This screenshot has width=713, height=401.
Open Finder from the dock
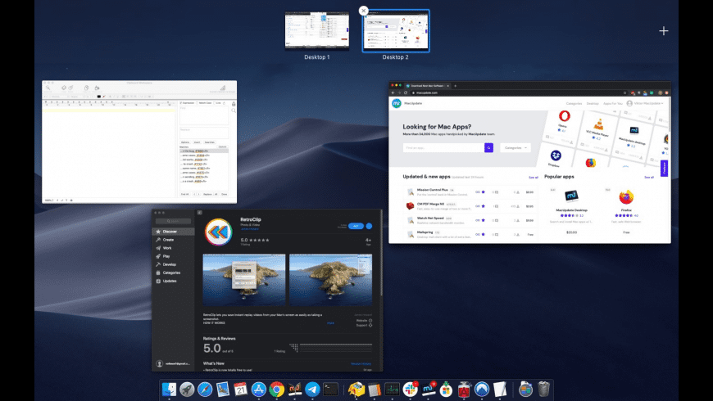[x=169, y=390]
